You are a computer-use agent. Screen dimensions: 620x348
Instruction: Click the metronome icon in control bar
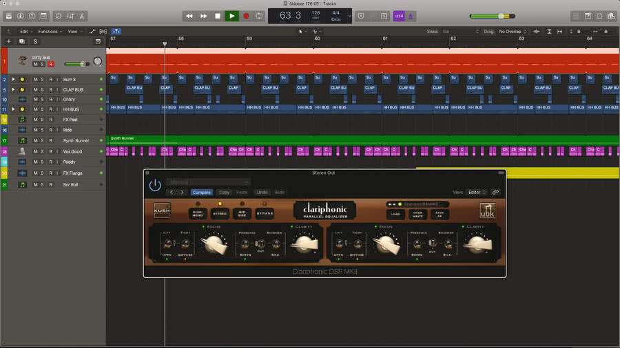click(x=411, y=17)
